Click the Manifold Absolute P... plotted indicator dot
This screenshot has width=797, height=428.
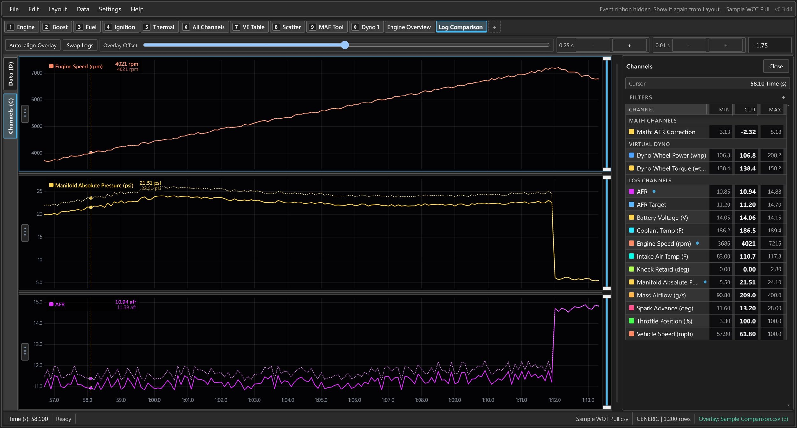tap(705, 282)
